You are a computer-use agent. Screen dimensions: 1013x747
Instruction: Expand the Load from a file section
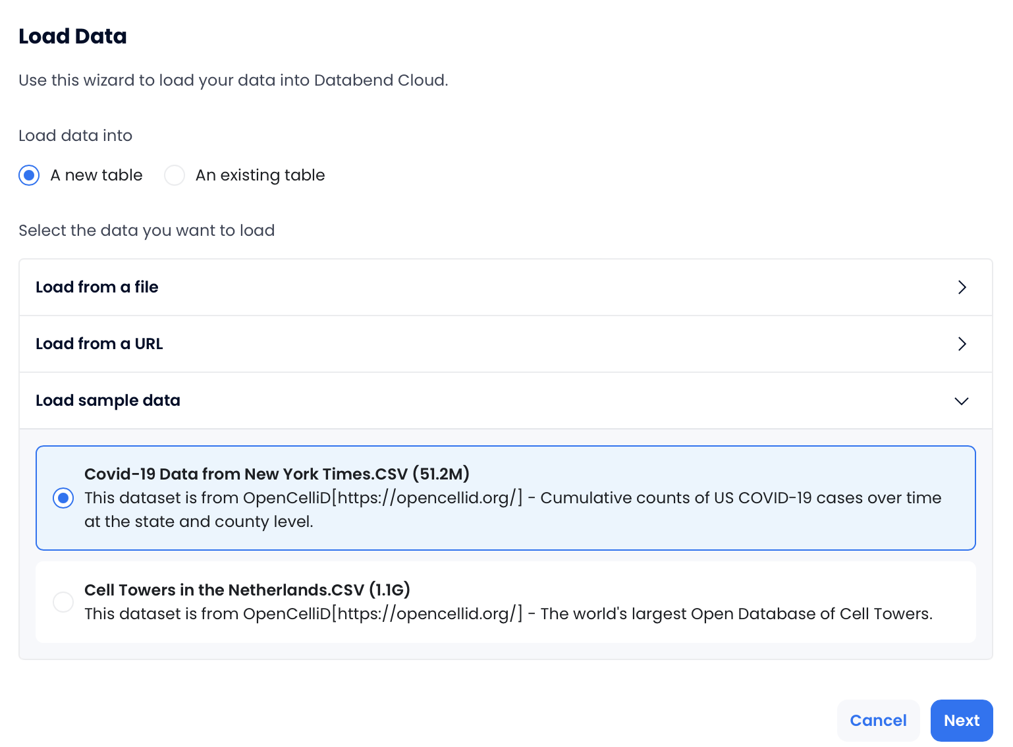tap(506, 287)
